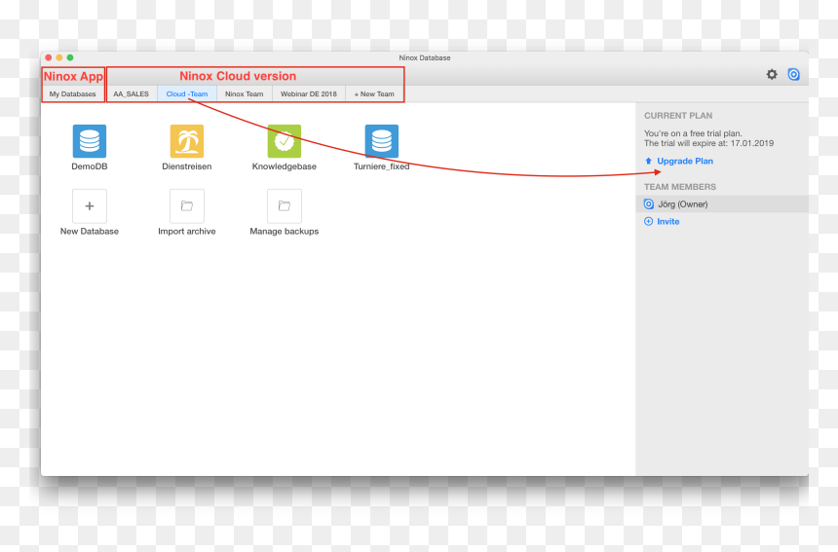The width and height of the screenshot is (838, 552).
Task: Click Jörg's member avatar icon
Action: point(649,203)
